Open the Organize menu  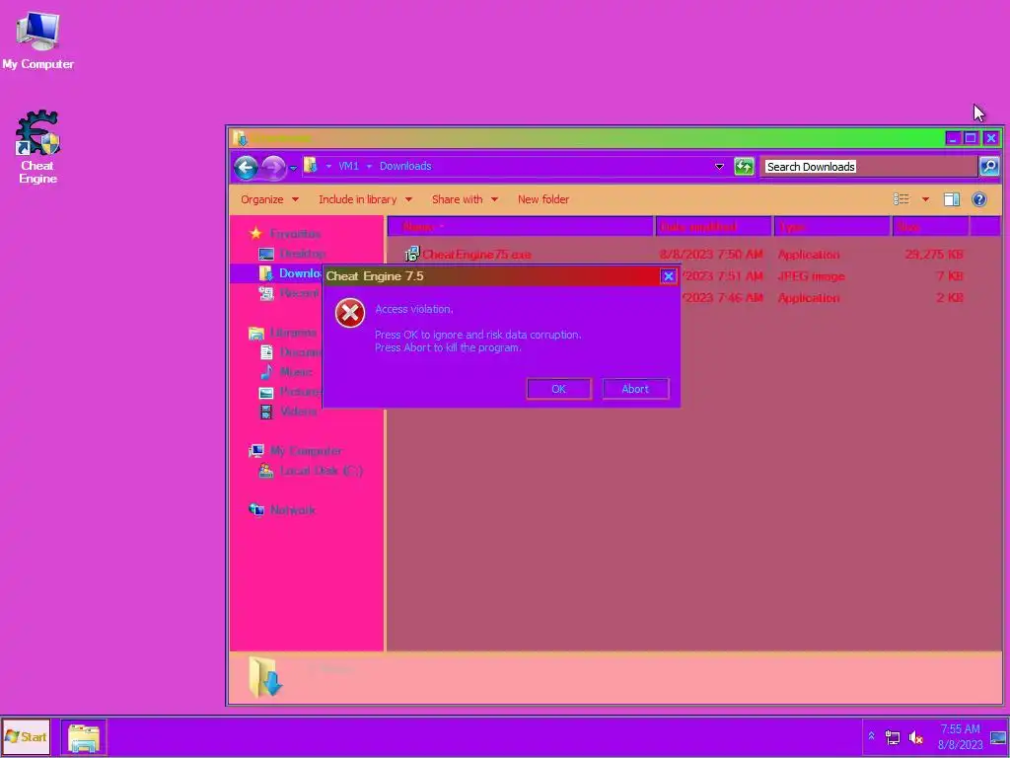269,199
